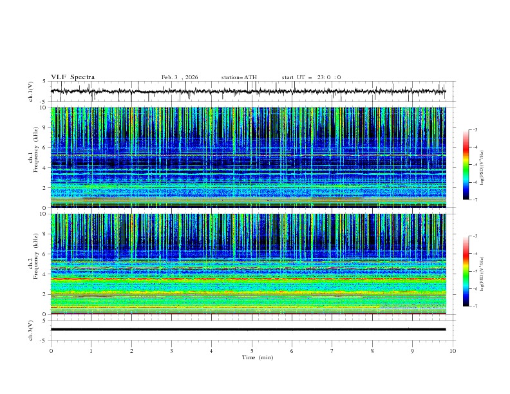Click the "ch.1(V)" waveform axis label

click(x=31, y=91)
